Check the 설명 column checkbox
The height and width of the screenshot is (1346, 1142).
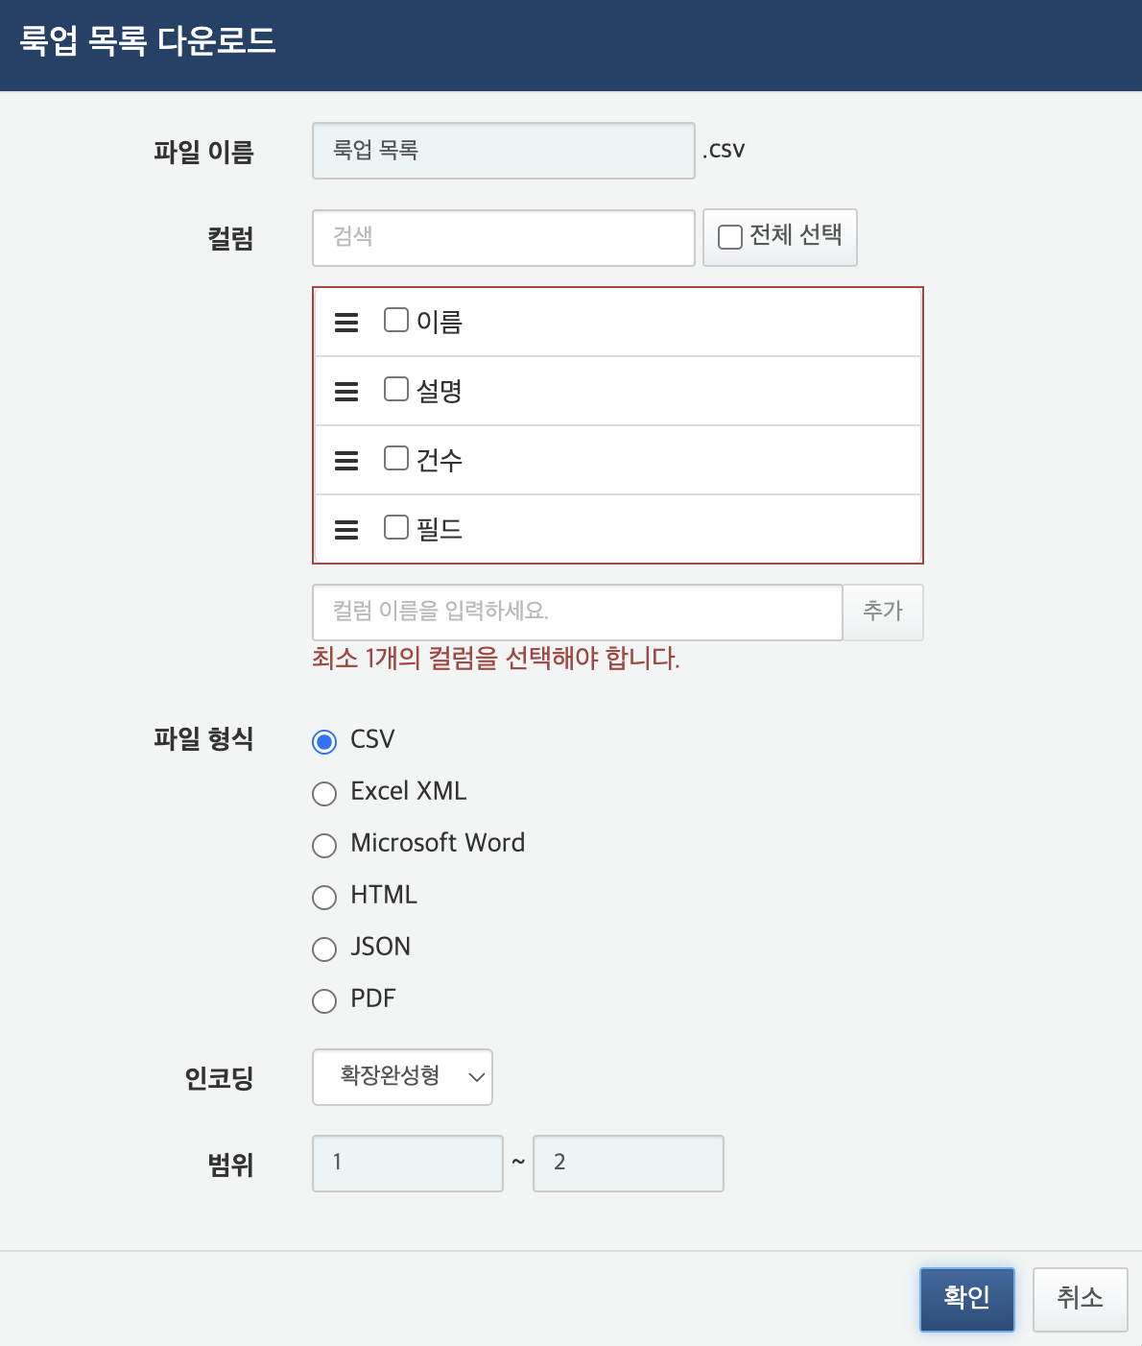click(x=395, y=389)
